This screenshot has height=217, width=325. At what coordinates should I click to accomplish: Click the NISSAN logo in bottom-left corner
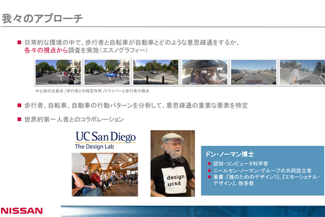[22, 210]
